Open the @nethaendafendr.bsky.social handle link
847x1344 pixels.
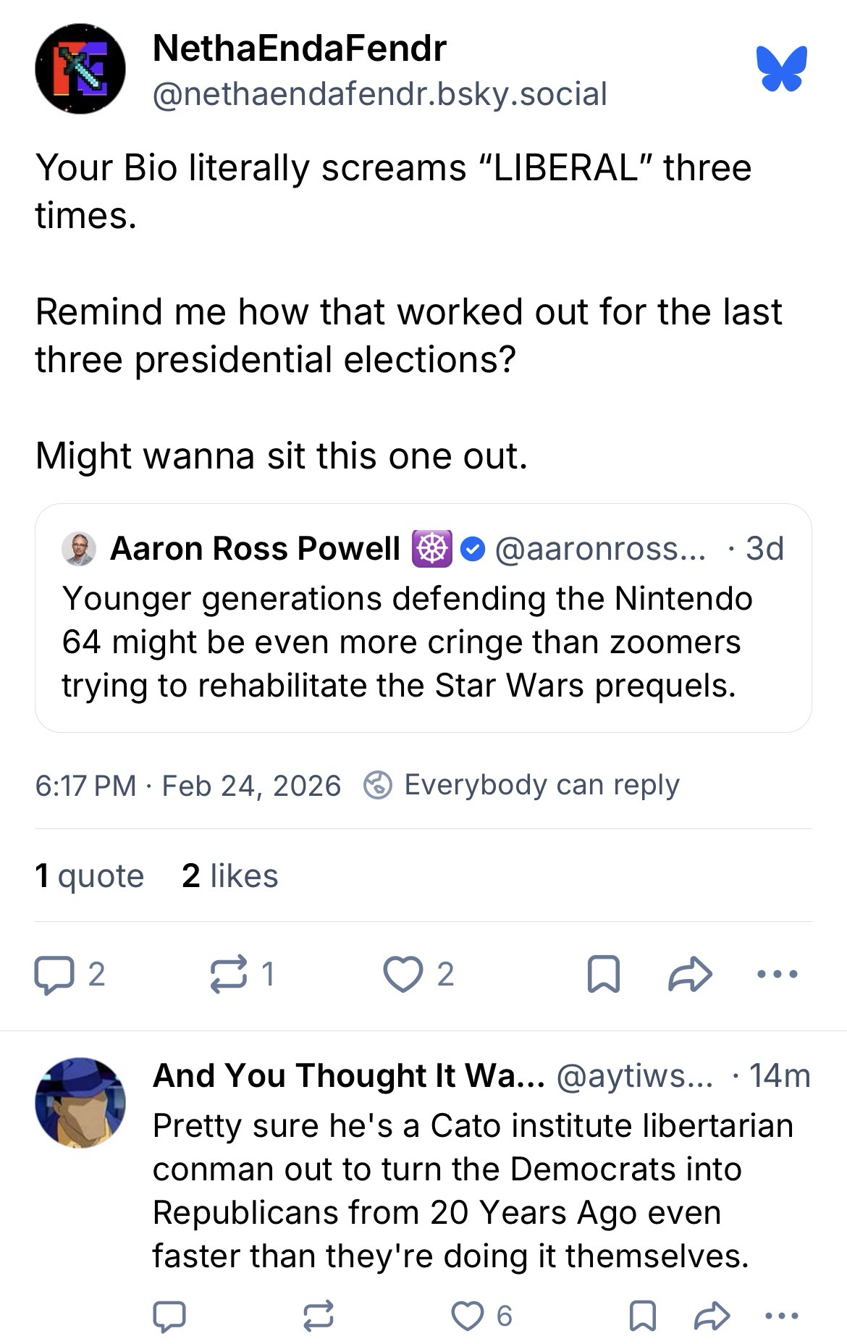[x=379, y=94]
